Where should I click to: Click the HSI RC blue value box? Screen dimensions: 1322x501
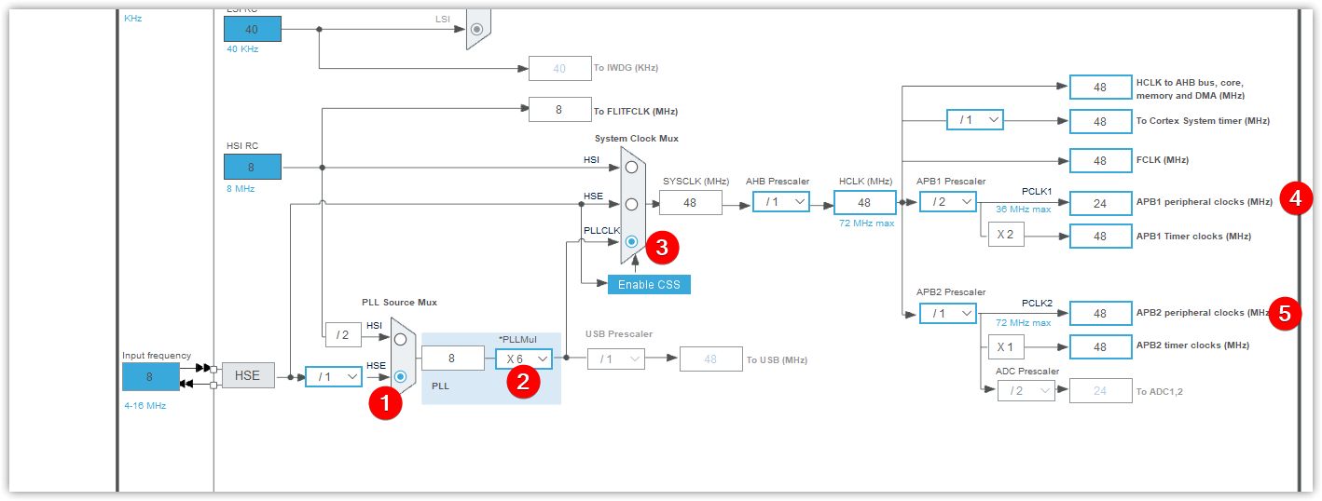252,168
